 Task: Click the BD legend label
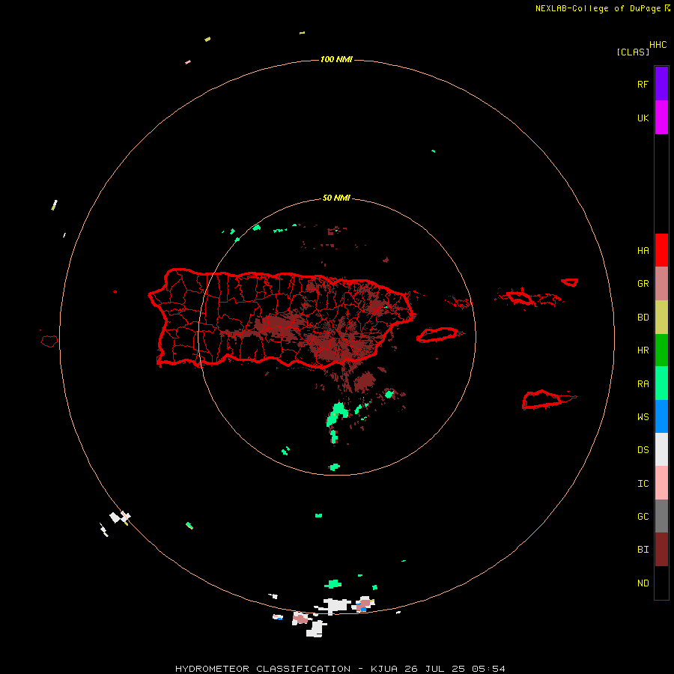643,317
